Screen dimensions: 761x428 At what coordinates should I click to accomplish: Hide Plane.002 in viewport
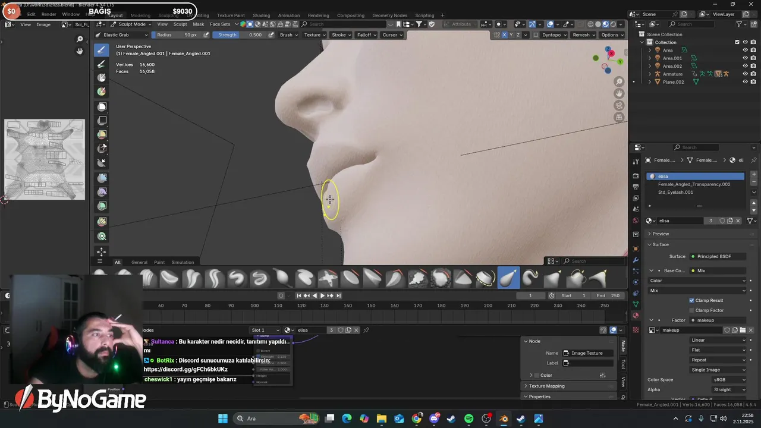[x=745, y=82]
